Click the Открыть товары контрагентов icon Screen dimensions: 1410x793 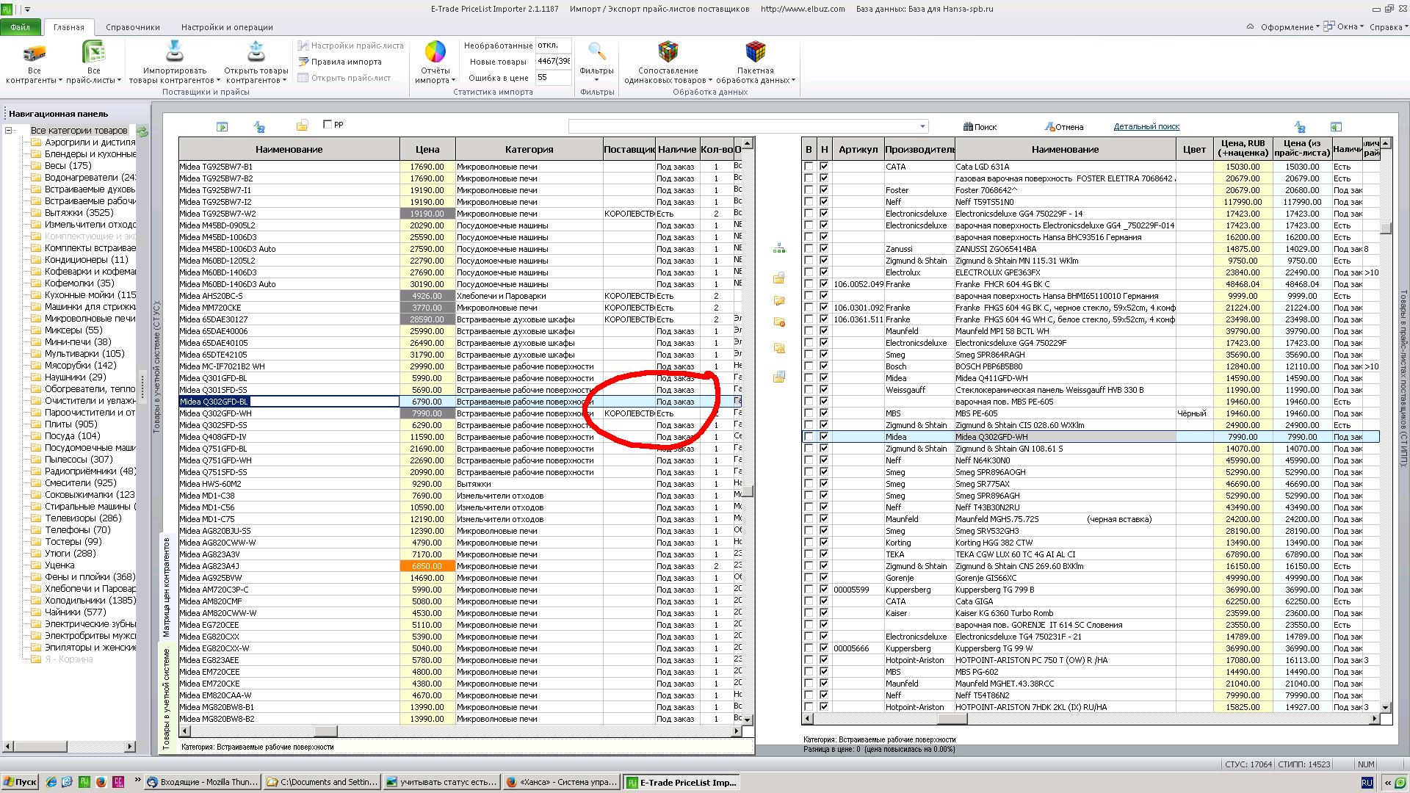tap(256, 53)
